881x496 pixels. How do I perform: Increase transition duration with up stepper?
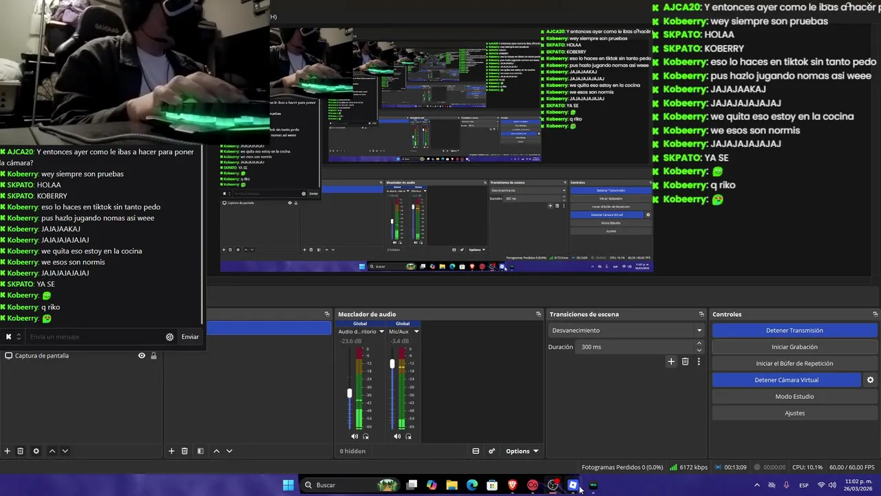[699, 343]
